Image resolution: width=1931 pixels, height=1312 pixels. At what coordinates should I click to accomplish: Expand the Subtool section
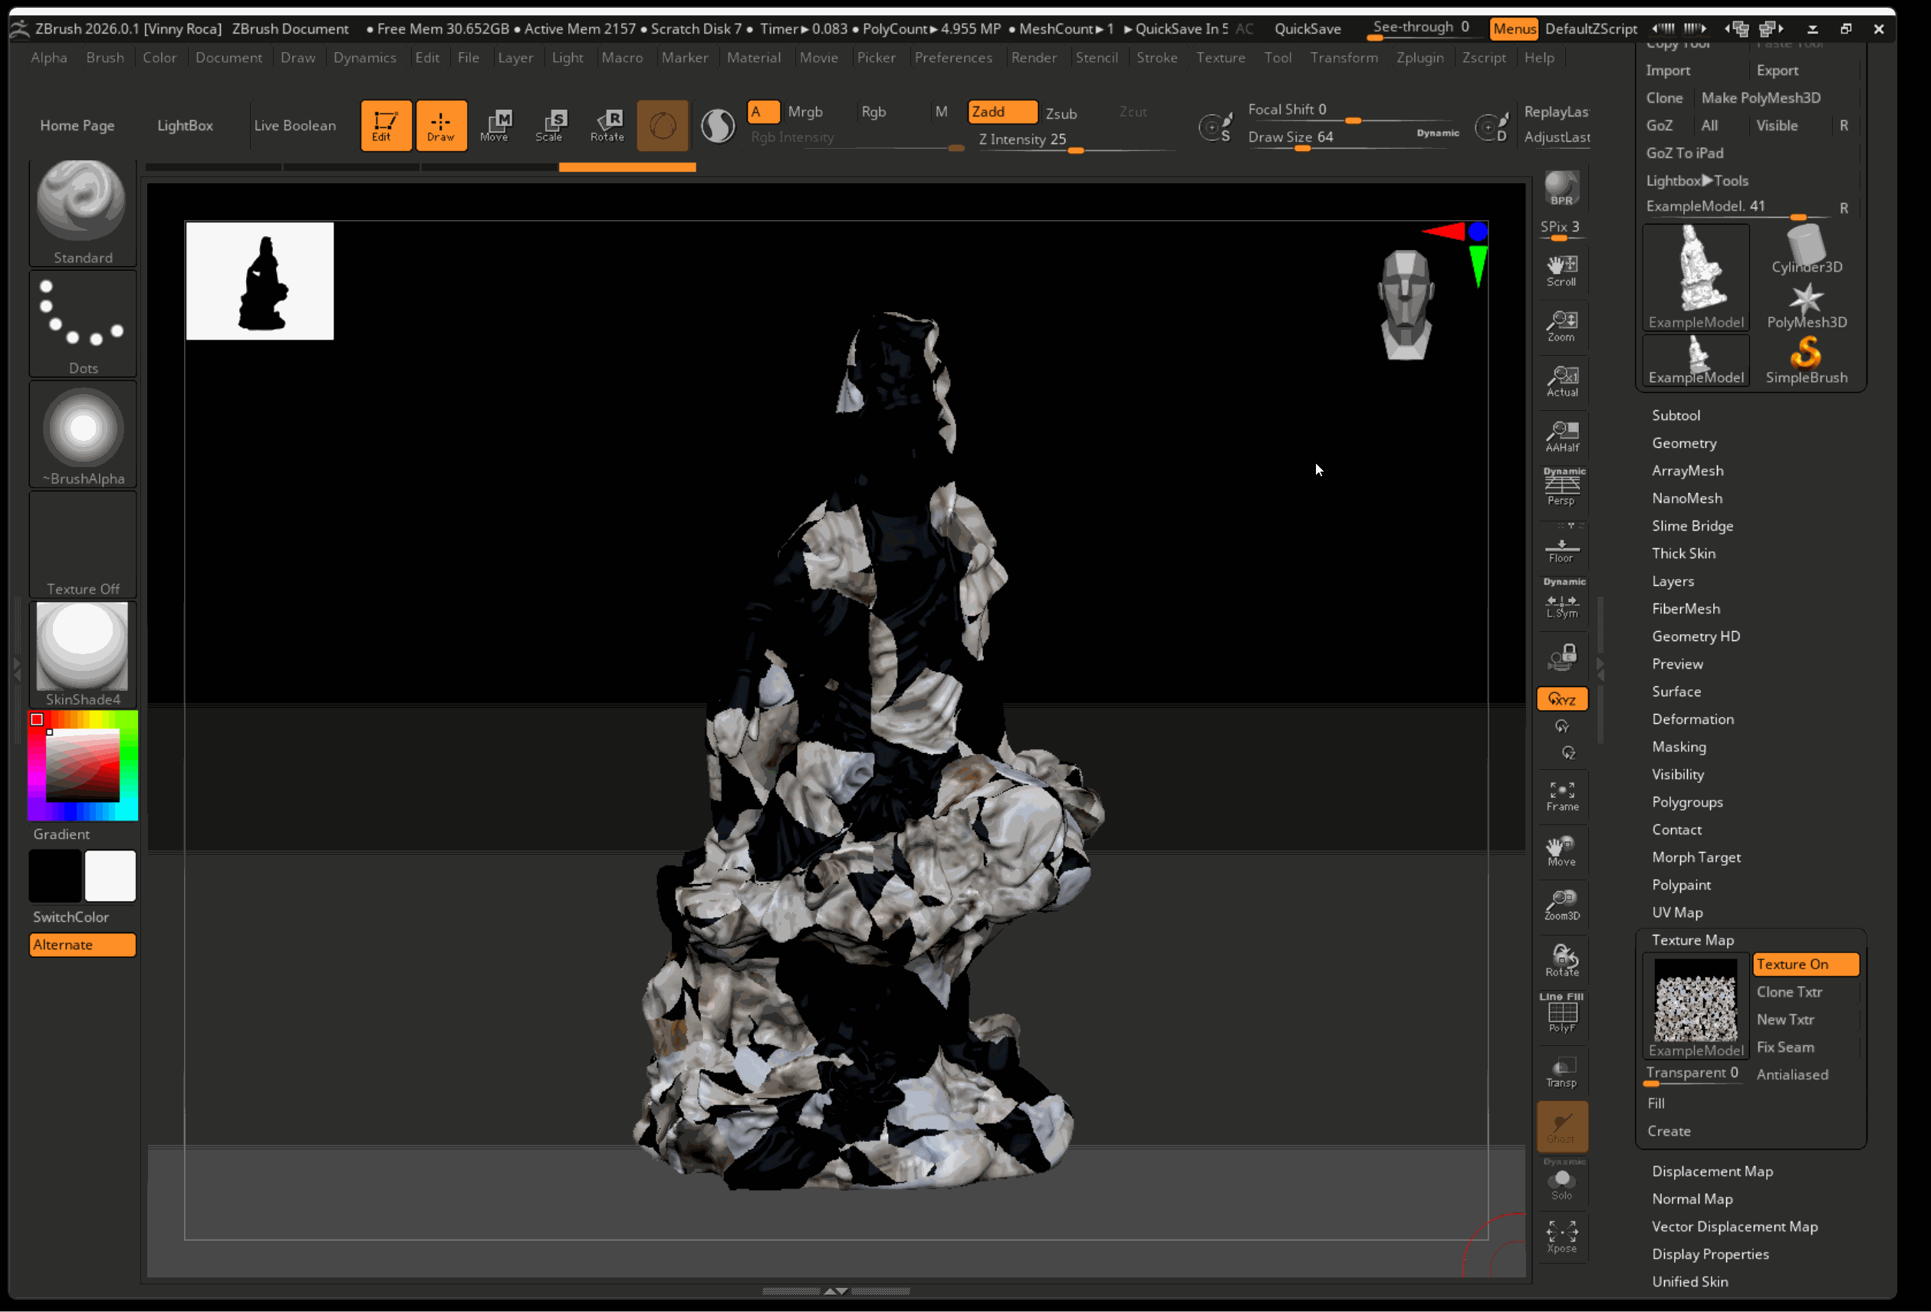pos(1675,416)
